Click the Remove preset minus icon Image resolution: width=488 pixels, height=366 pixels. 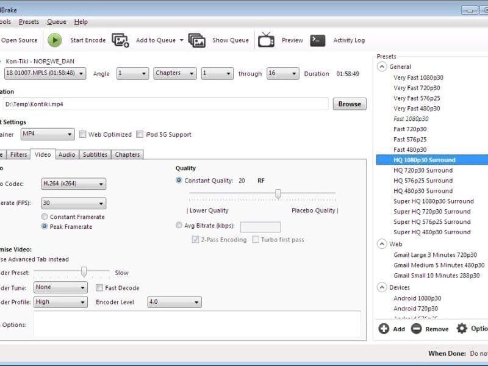[x=416, y=329]
